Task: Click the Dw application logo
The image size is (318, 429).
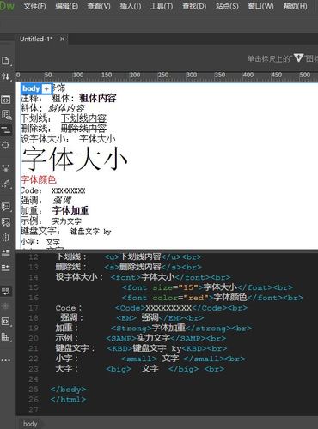Action: click(x=6, y=5)
